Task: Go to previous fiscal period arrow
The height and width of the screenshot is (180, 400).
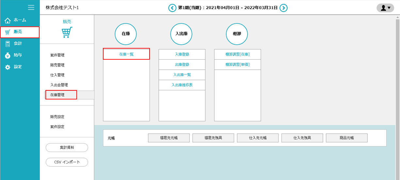Action: 172,8
